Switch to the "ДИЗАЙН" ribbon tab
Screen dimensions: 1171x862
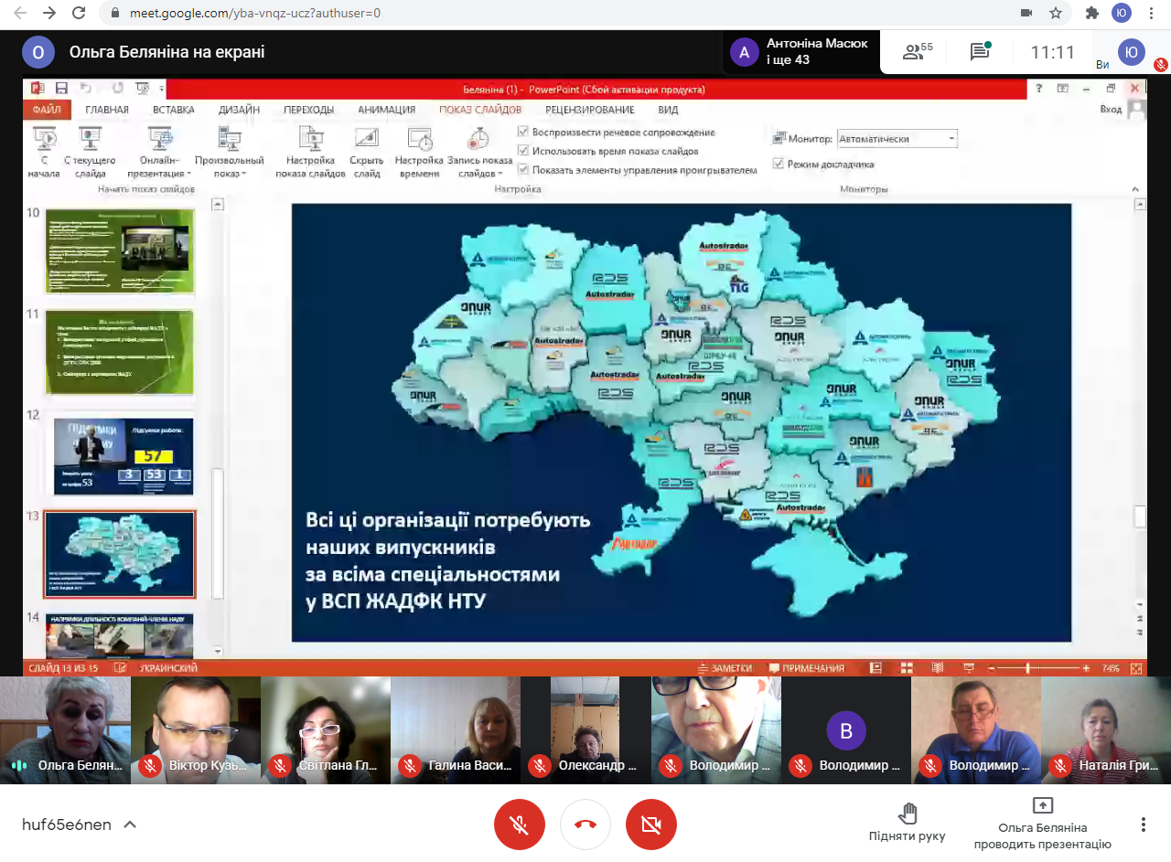[239, 110]
